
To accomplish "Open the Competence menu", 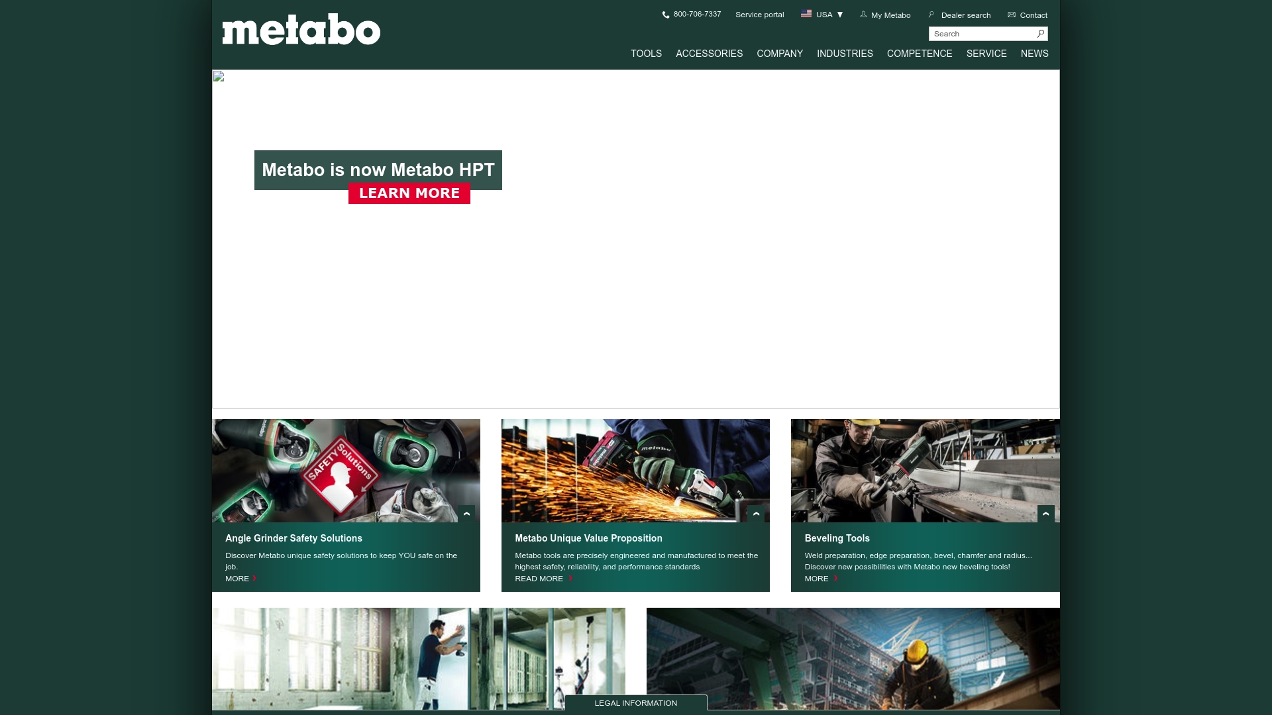I will click(920, 54).
